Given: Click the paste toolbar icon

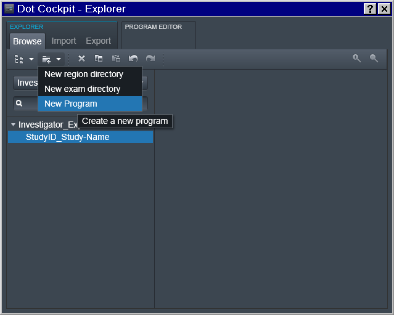Looking at the screenshot, I should (116, 59).
